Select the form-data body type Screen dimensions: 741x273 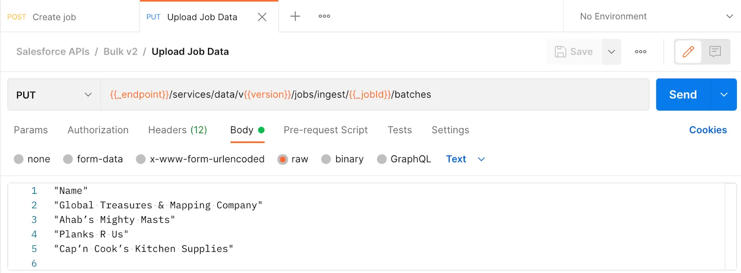coord(68,159)
